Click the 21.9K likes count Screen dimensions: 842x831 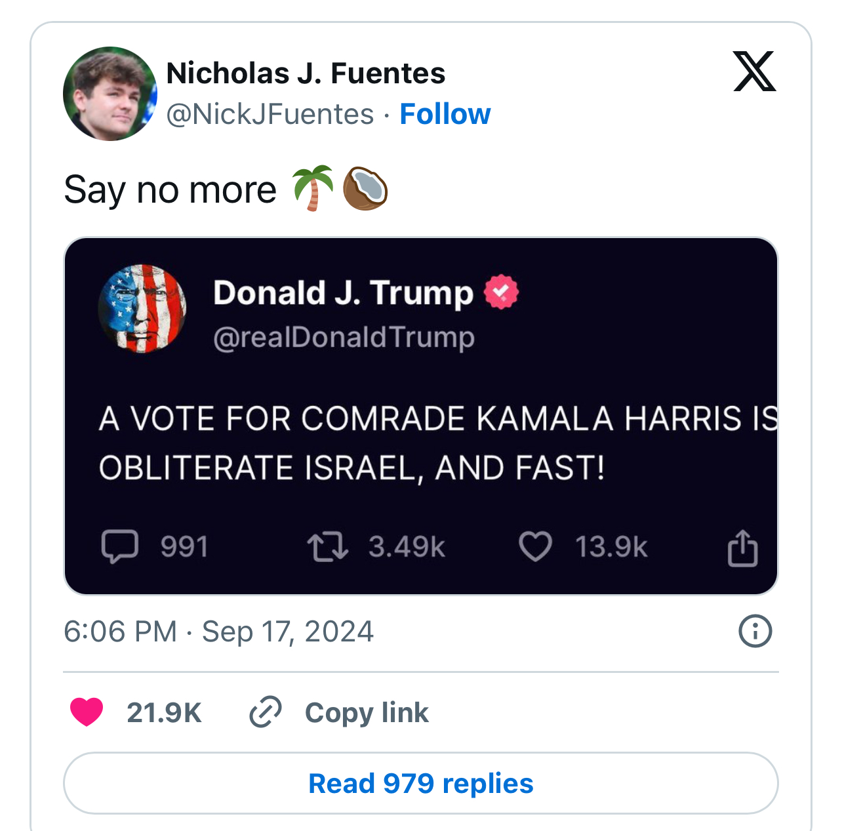(165, 713)
